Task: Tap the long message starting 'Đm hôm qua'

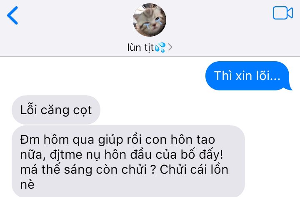Action: [x=128, y=161]
